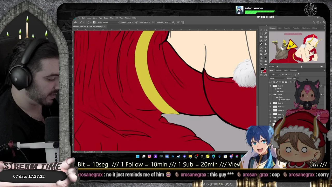Open the Smoothing dropdown arrow
This screenshot has height=187, width=332.
(x=170, y=22)
